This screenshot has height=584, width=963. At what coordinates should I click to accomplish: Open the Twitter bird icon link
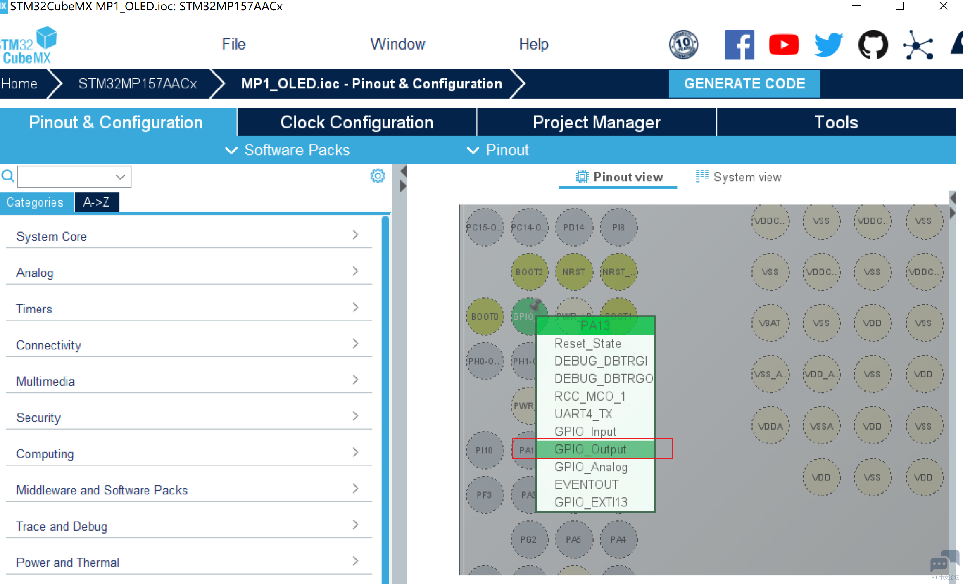point(828,45)
